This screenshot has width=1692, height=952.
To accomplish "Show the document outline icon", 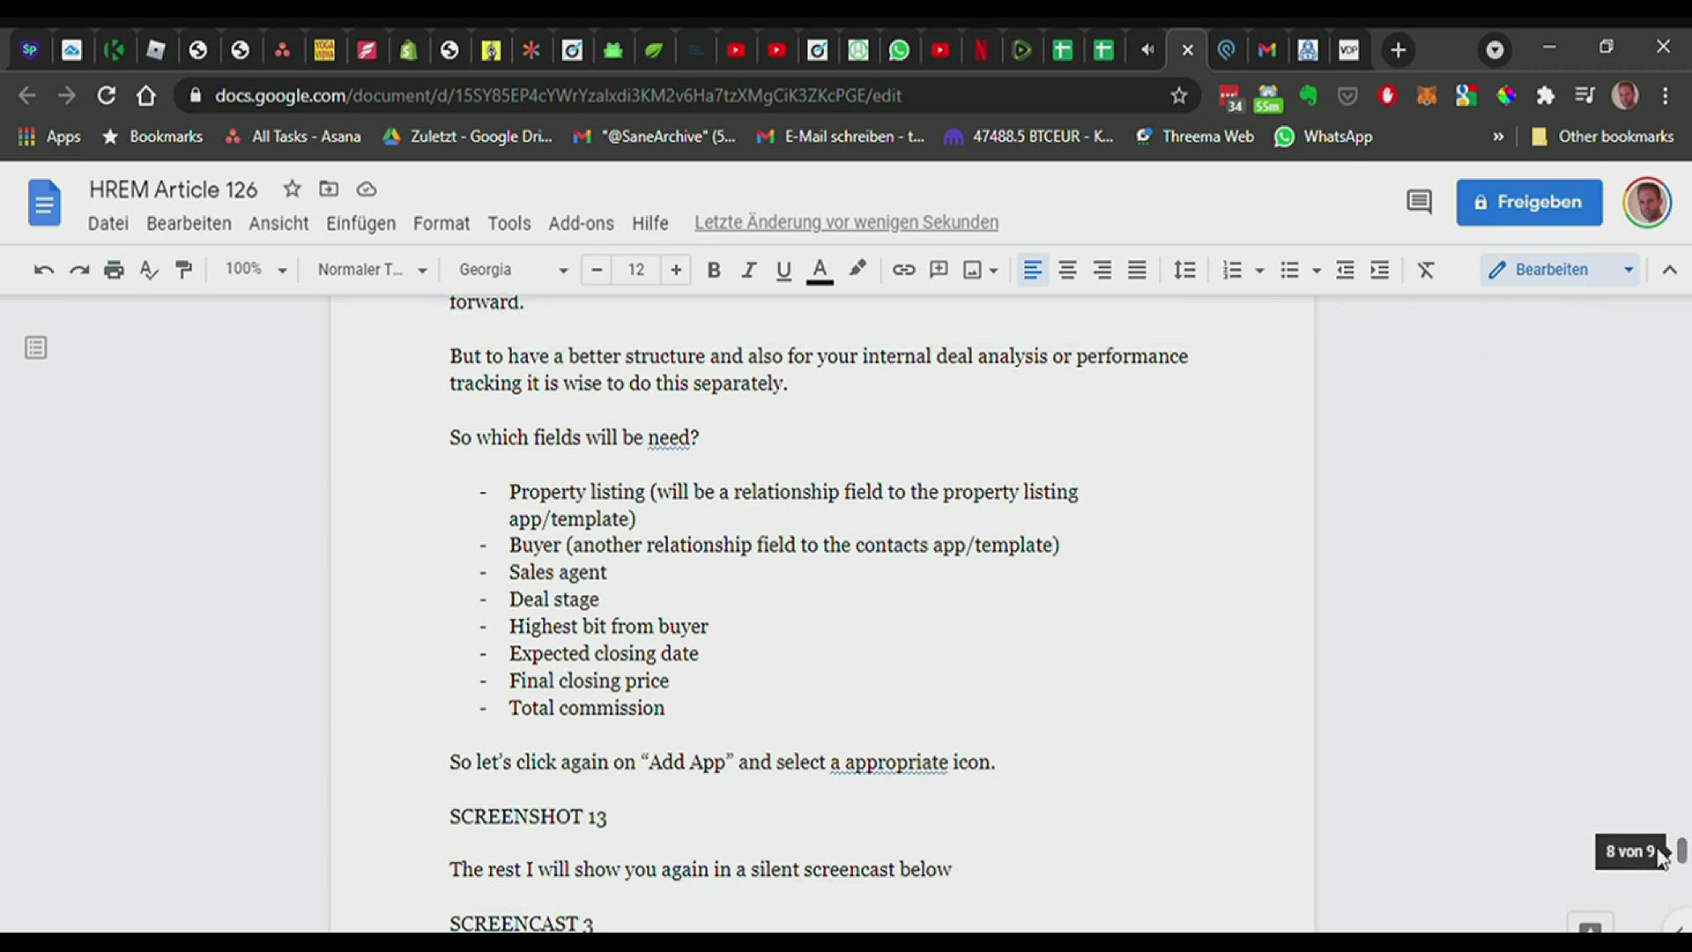I will pyautogui.click(x=36, y=348).
